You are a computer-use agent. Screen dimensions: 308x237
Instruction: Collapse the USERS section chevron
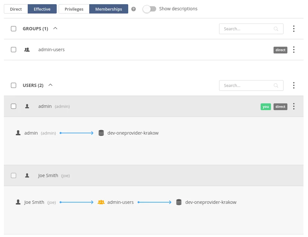[x=50, y=85]
